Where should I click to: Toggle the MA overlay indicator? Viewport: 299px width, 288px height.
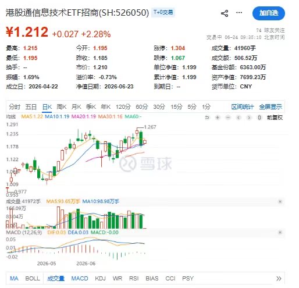coord(14,279)
